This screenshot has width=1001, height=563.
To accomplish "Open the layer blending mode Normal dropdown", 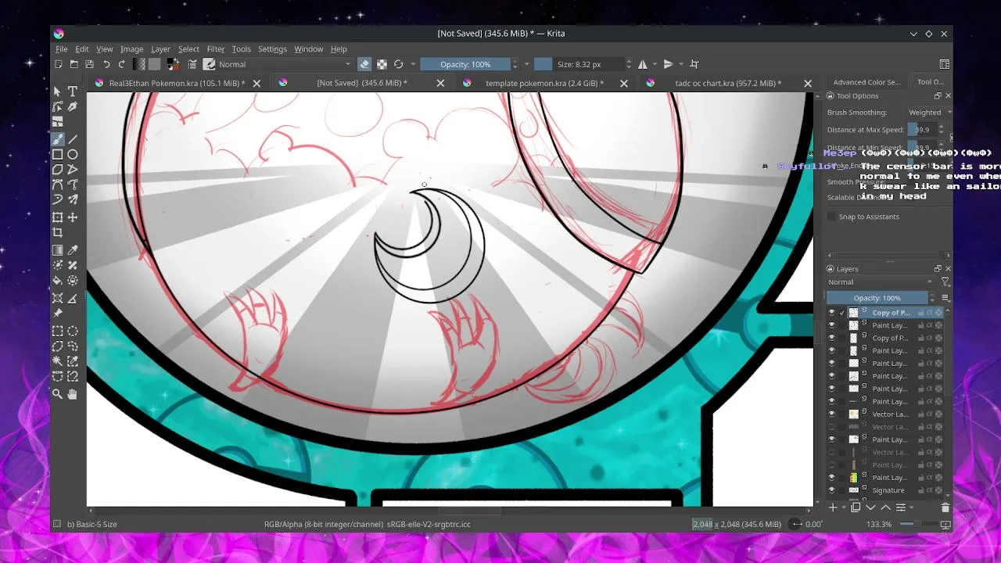I will point(881,282).
